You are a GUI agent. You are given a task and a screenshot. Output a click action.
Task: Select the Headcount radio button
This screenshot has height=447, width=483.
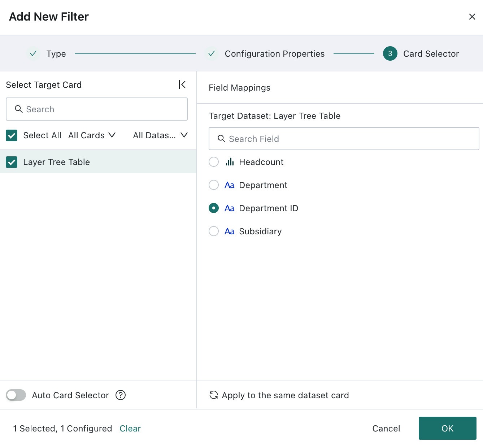click(x=214, y=162)
